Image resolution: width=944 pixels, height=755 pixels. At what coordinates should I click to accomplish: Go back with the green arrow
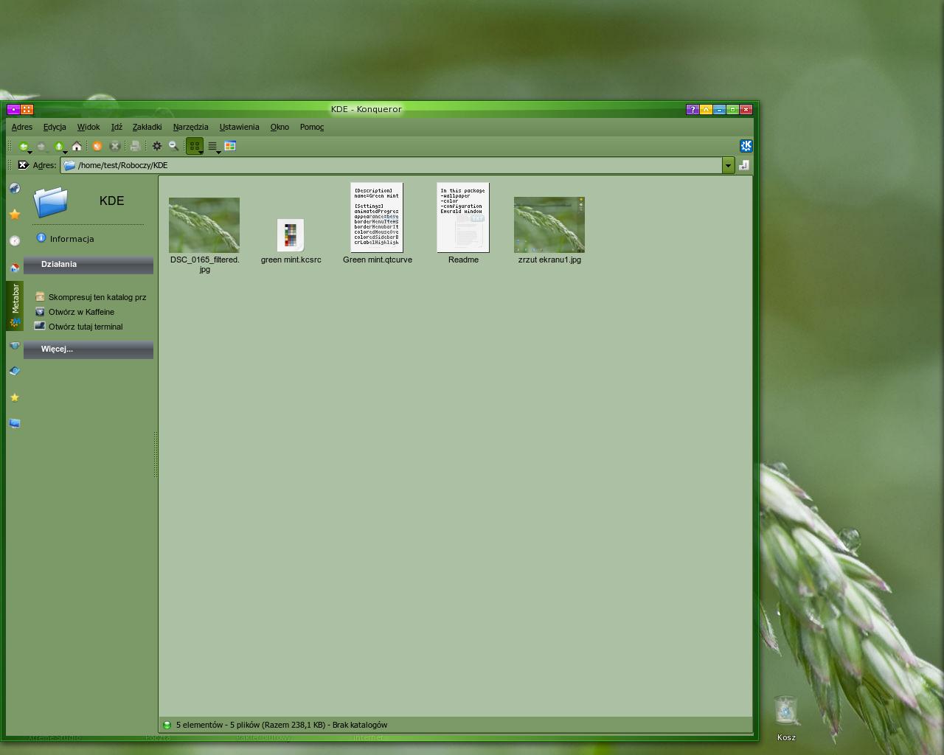[23, 146]
